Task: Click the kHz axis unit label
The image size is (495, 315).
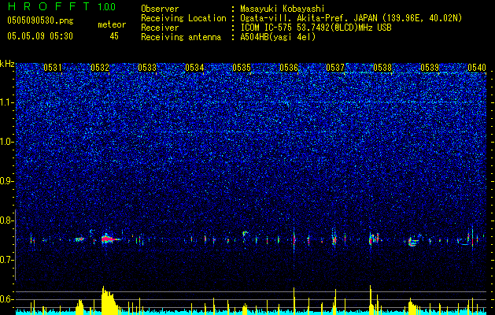Action: [x=7, y=64]
